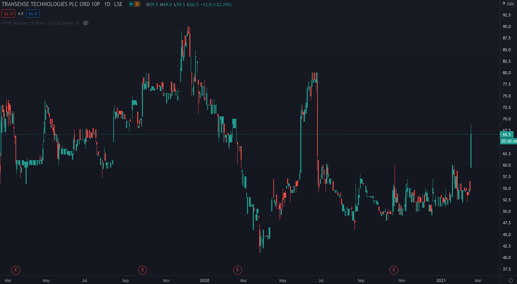Open the earnings marker before November 2020
Image resolution: width=517 pixels, height=284 pixels.
click(x=394, y=270)
